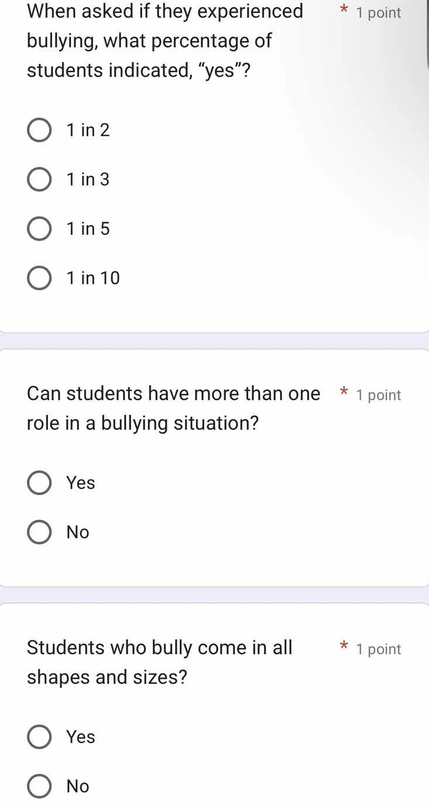Click the shapes and sizes question text
This screenshot has width=429, height=811.
pos(160,662)
